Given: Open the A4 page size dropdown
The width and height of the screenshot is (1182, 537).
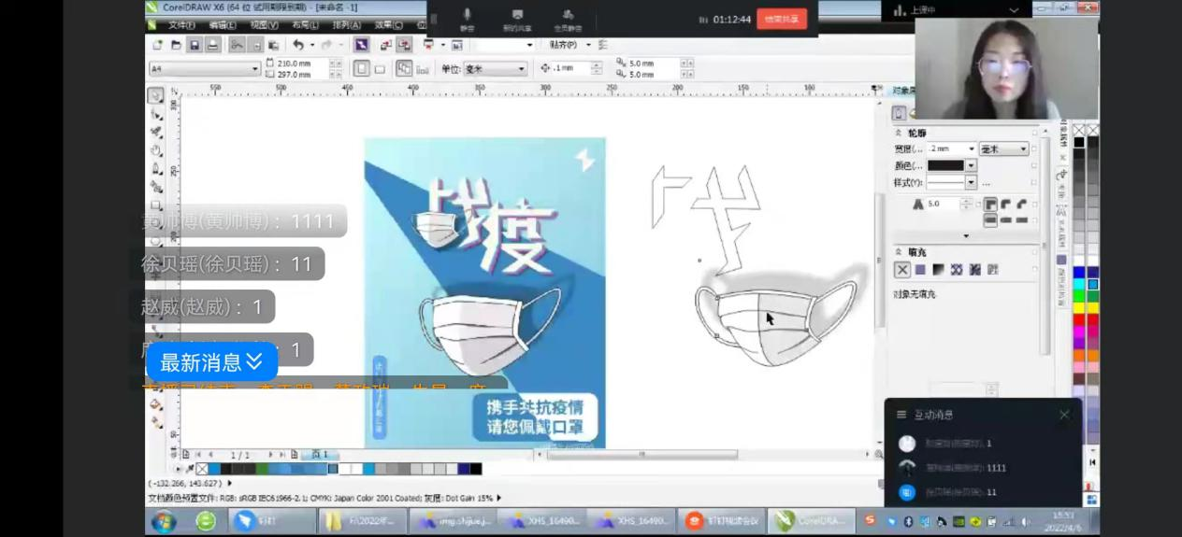Looking at the screenshot, I should point(254,69).
